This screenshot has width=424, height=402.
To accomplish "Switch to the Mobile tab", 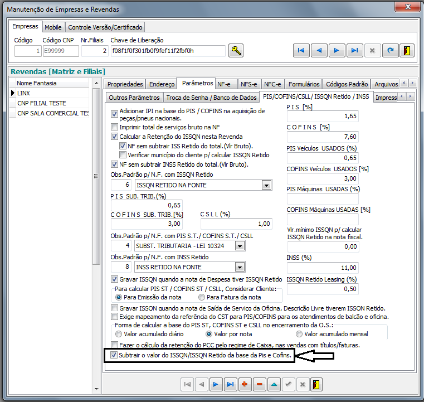I will 53,27.
